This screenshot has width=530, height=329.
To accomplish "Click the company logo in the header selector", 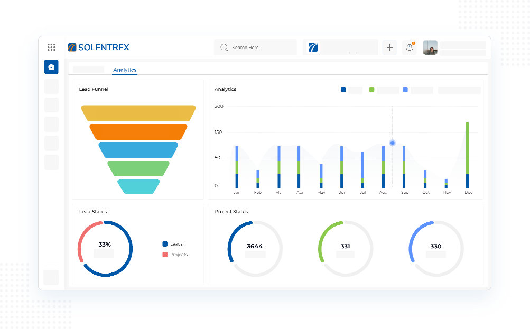I will [x=313, y=48].
